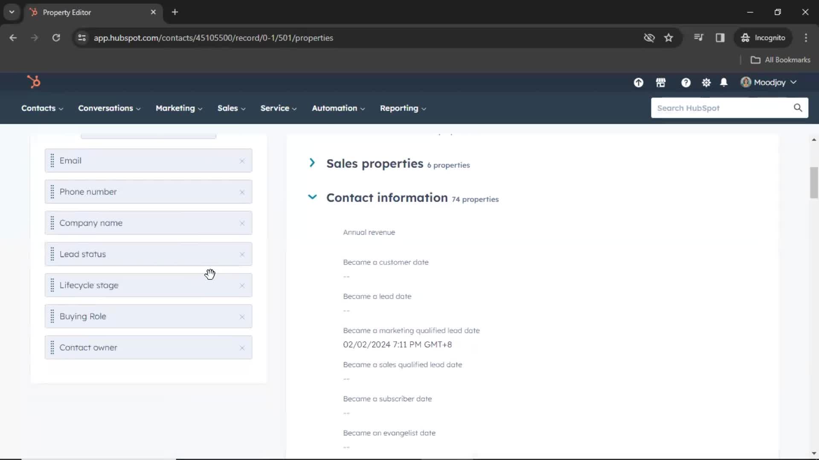Image resolution: width=819 pixels, height=460 pixels.
Task: Open the browser side panel icon
Action: pos(720,37)
